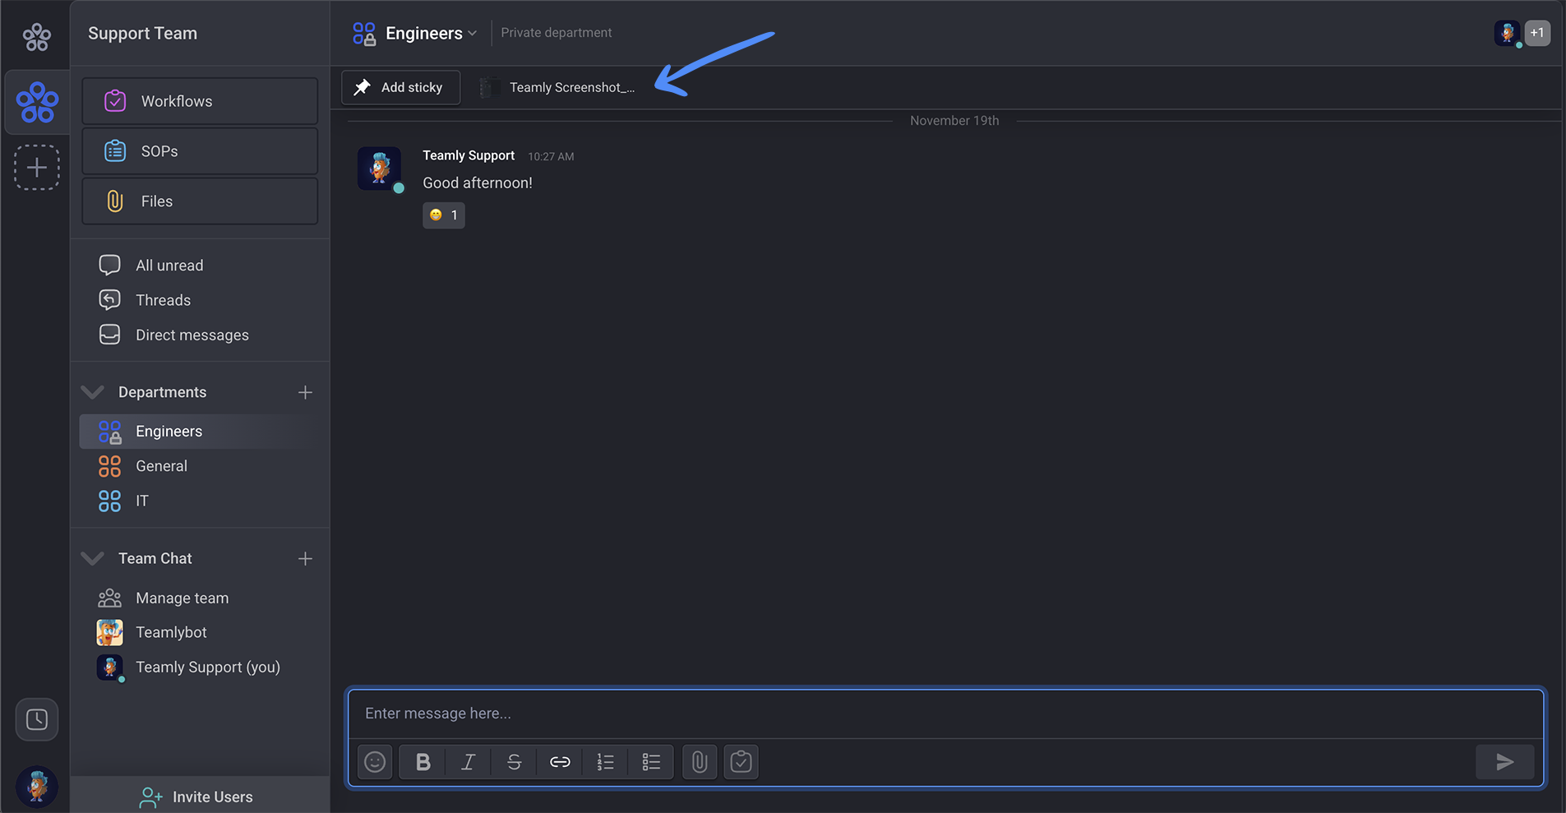Click the Teamly Support sender name
The width and height of the screenshot is (1566, 813).
click(x=469, y=155)
